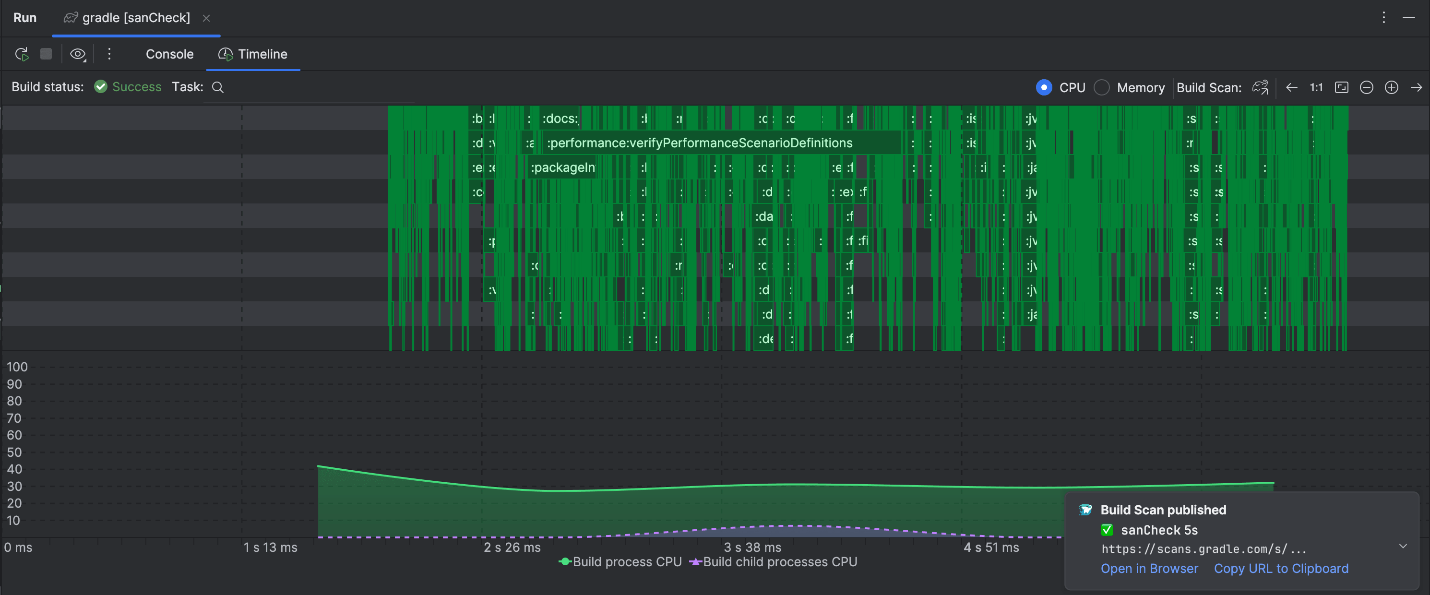This screenshot has height=595, width=1430.
Task: Click the Task search magnifier icon
Action: [x=217, y=87]
